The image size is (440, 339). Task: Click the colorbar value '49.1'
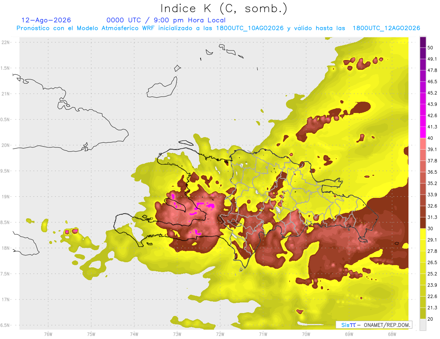[432, 59]
